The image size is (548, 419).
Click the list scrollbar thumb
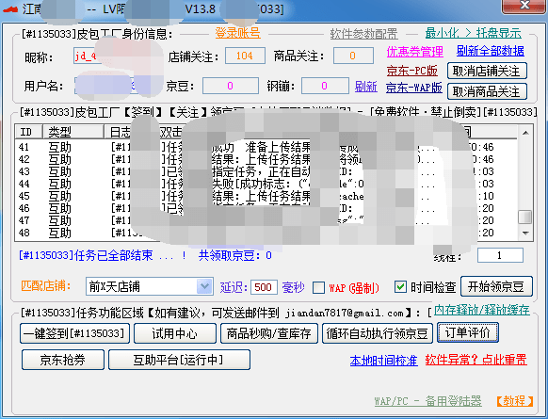[x=525, y=217]
